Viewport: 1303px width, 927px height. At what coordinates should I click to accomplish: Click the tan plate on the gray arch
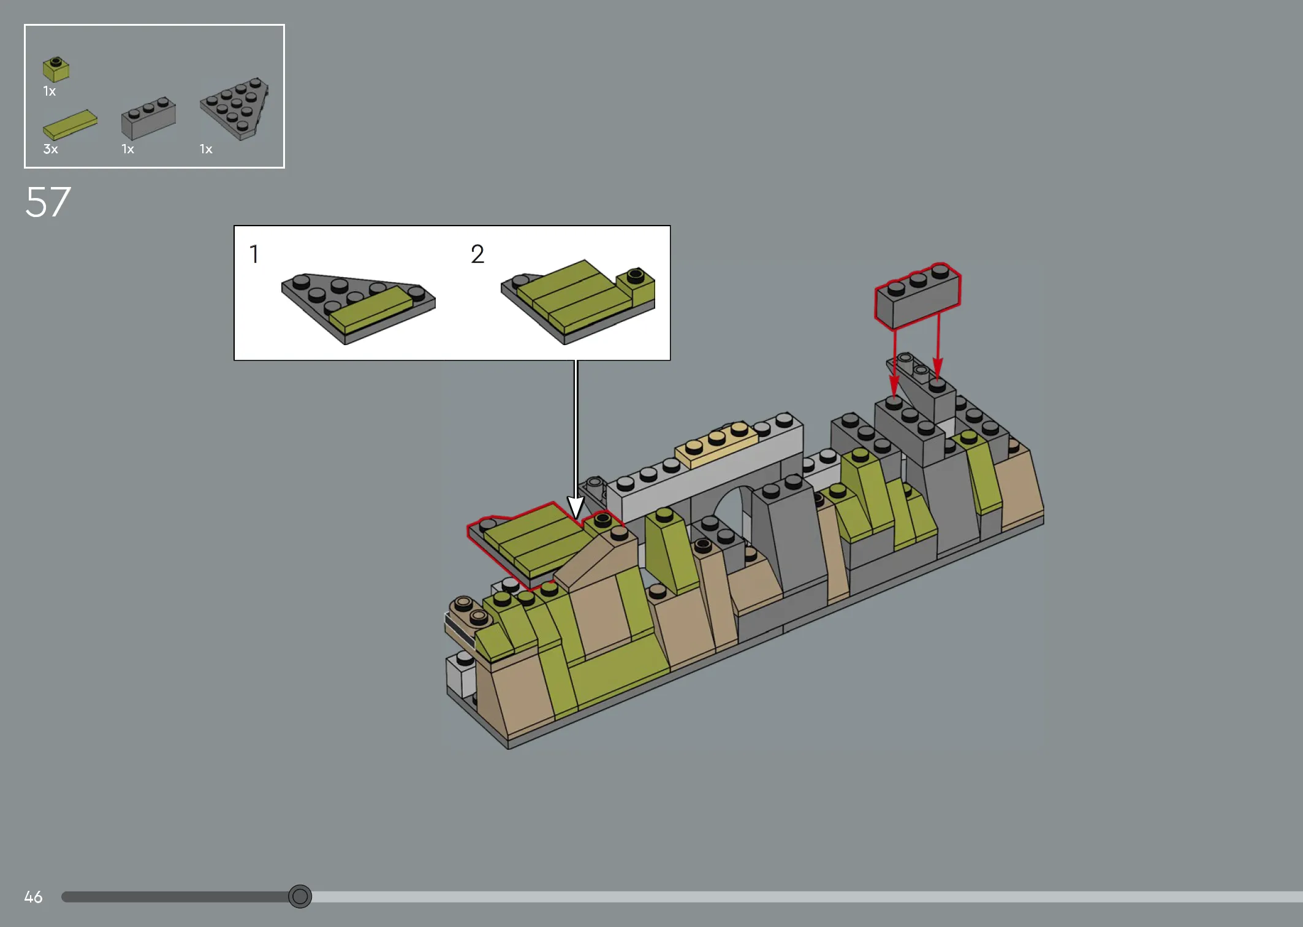[716, 444]
